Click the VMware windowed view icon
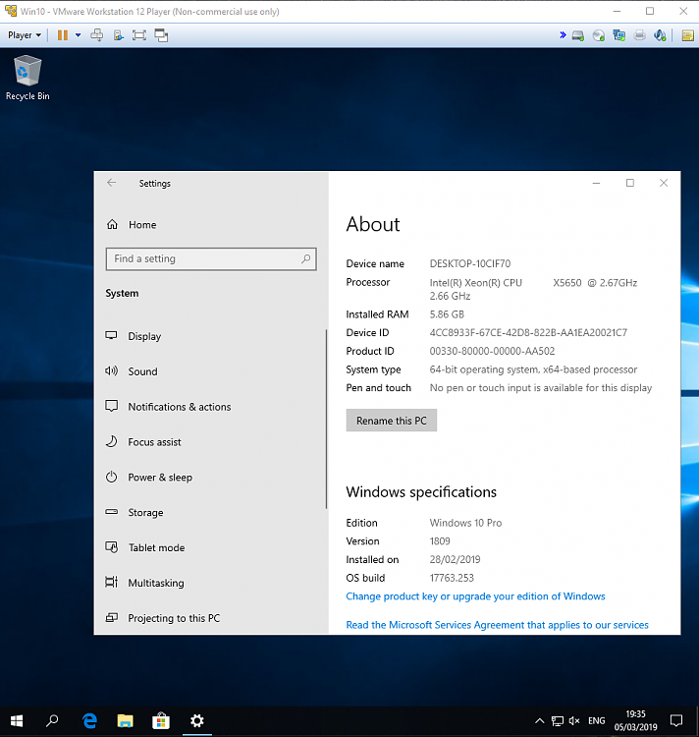This screenshot has height=737, width=699. [161, 35]
